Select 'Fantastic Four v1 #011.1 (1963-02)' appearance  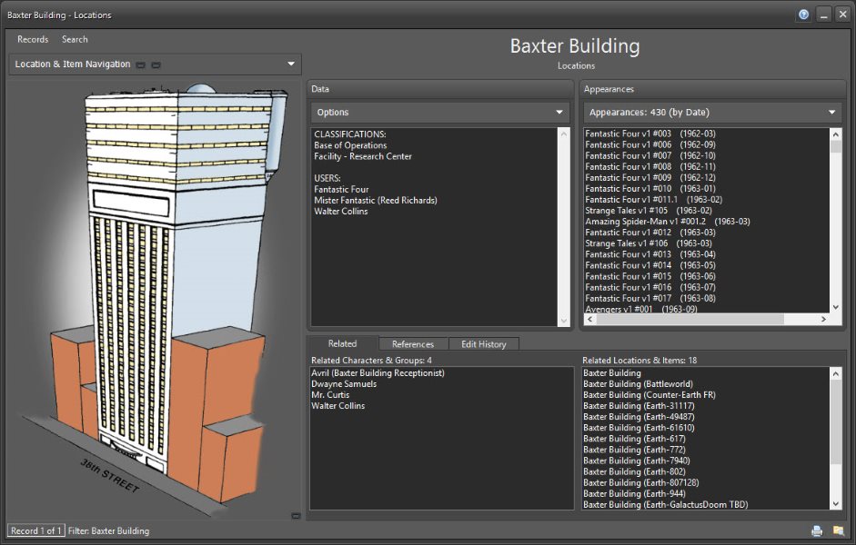pos(653,200)
